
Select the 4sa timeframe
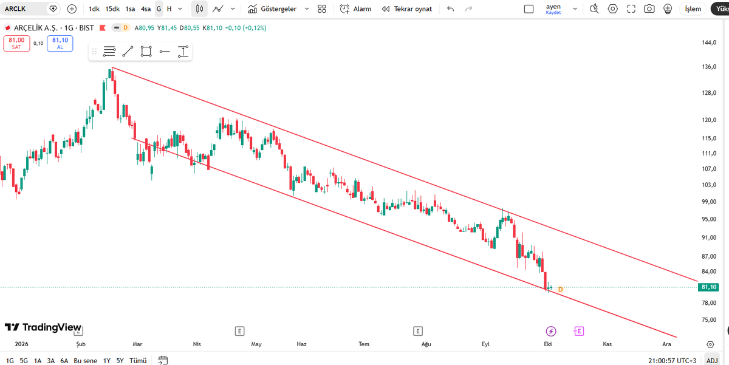coord(146,9)
